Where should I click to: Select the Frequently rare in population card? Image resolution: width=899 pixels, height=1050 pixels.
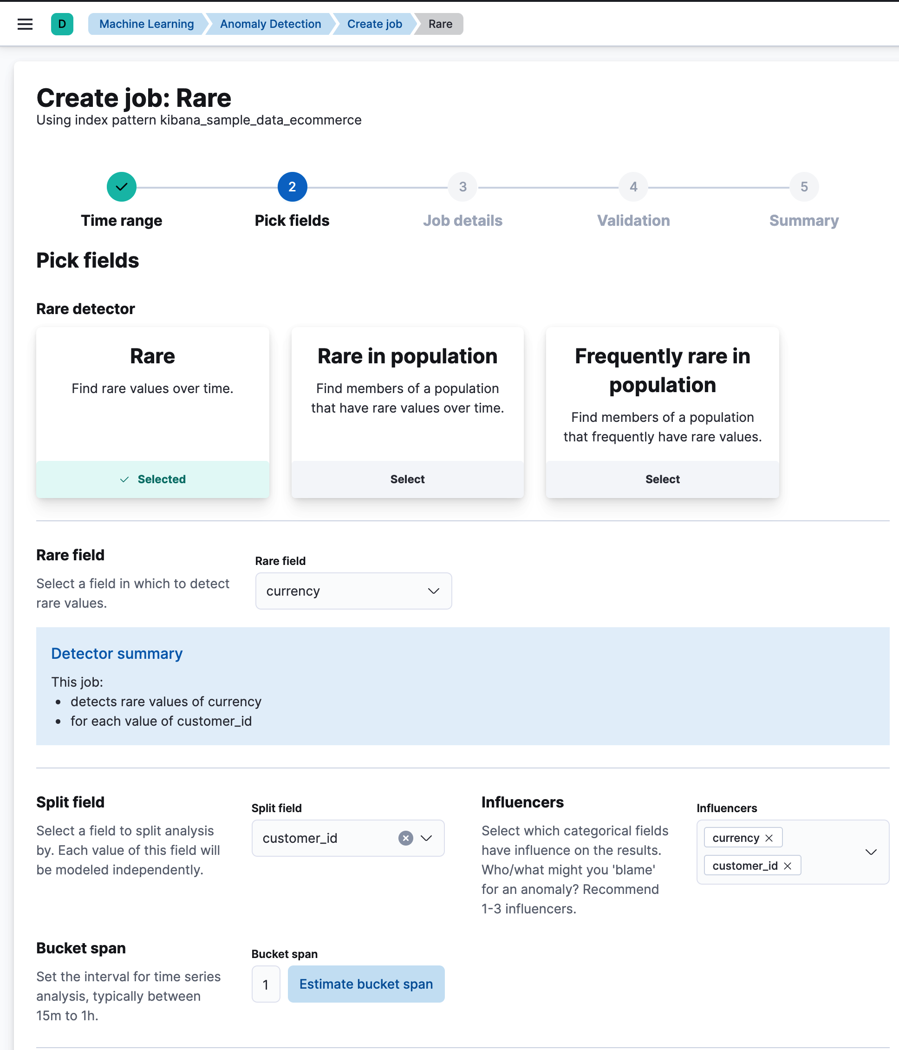coord(663,479)
